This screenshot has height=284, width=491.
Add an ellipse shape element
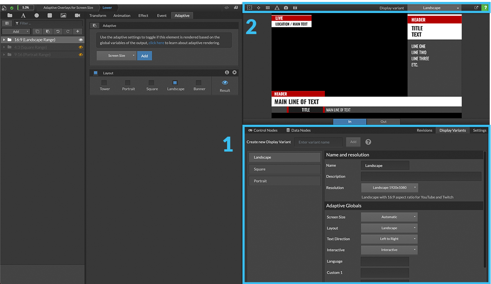coord(36,15)
